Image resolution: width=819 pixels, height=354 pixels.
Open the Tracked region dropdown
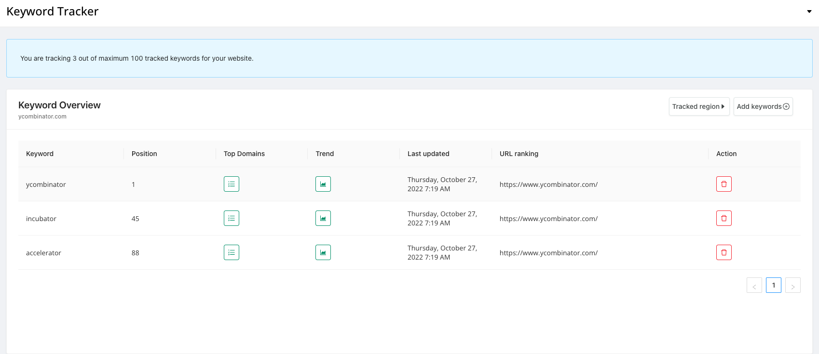[699, 106]
